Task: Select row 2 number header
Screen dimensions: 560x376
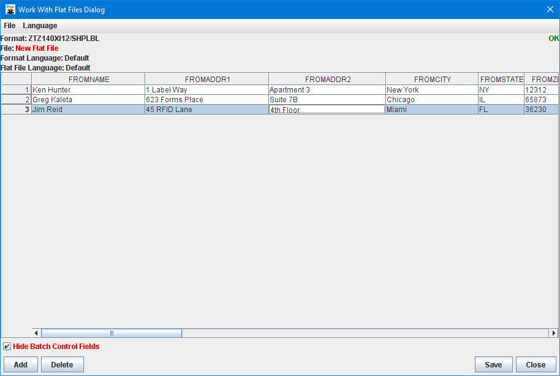Action: (17, 100)
